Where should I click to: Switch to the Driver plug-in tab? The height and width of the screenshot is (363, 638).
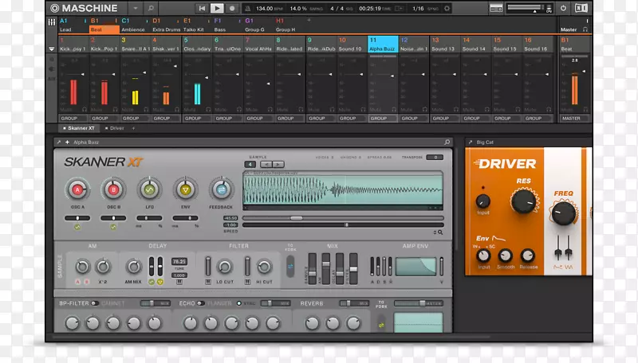pos(116,127)
